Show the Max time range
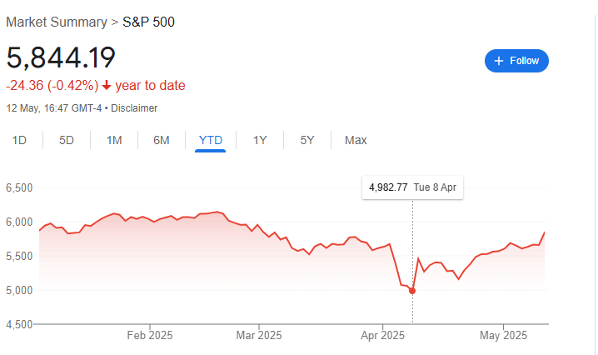The image size is (598, 355). click(356, 140)
